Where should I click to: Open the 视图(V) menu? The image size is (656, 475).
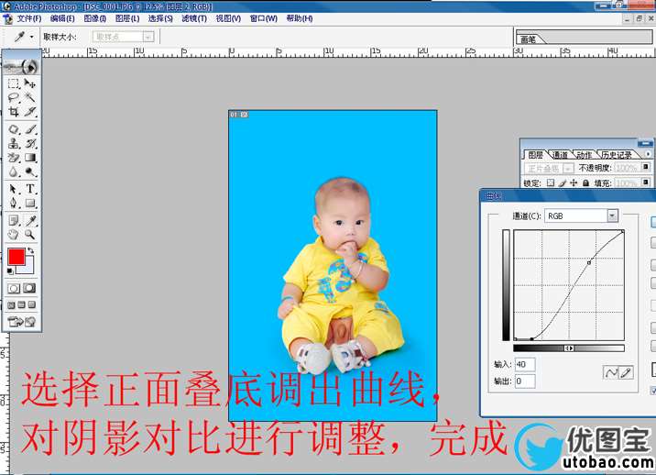(x=228, y=18)
